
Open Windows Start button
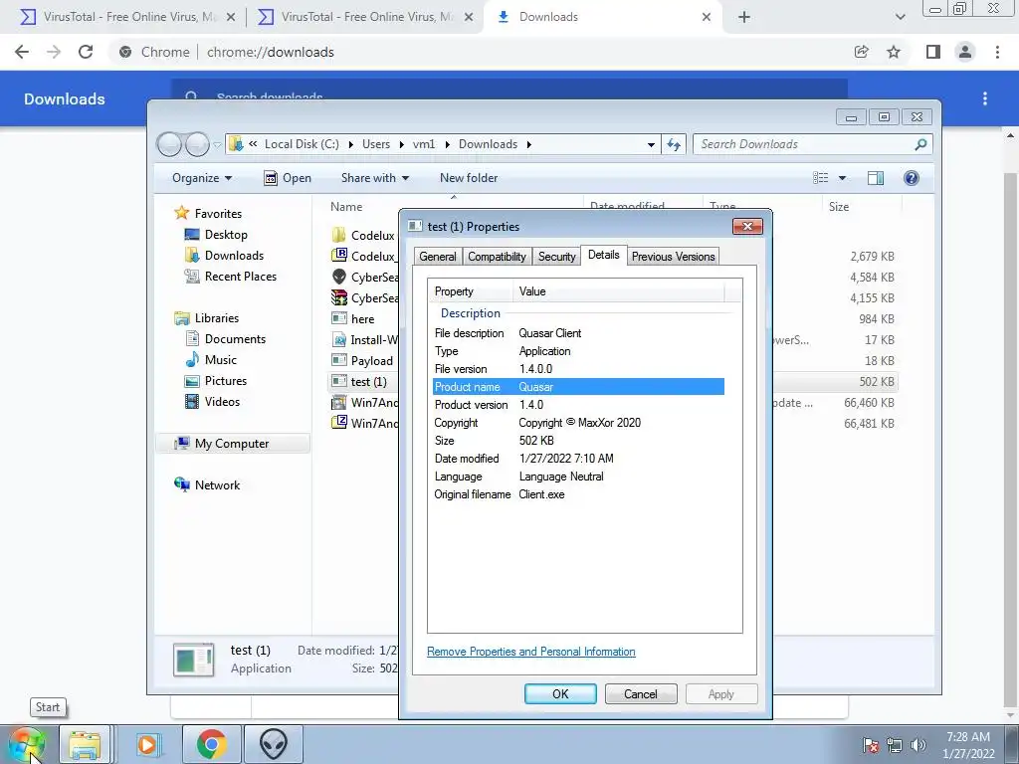click(x=26, y=744)
